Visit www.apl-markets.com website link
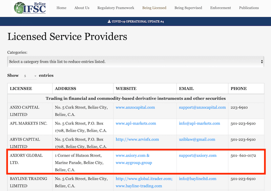 pos(136,123)
